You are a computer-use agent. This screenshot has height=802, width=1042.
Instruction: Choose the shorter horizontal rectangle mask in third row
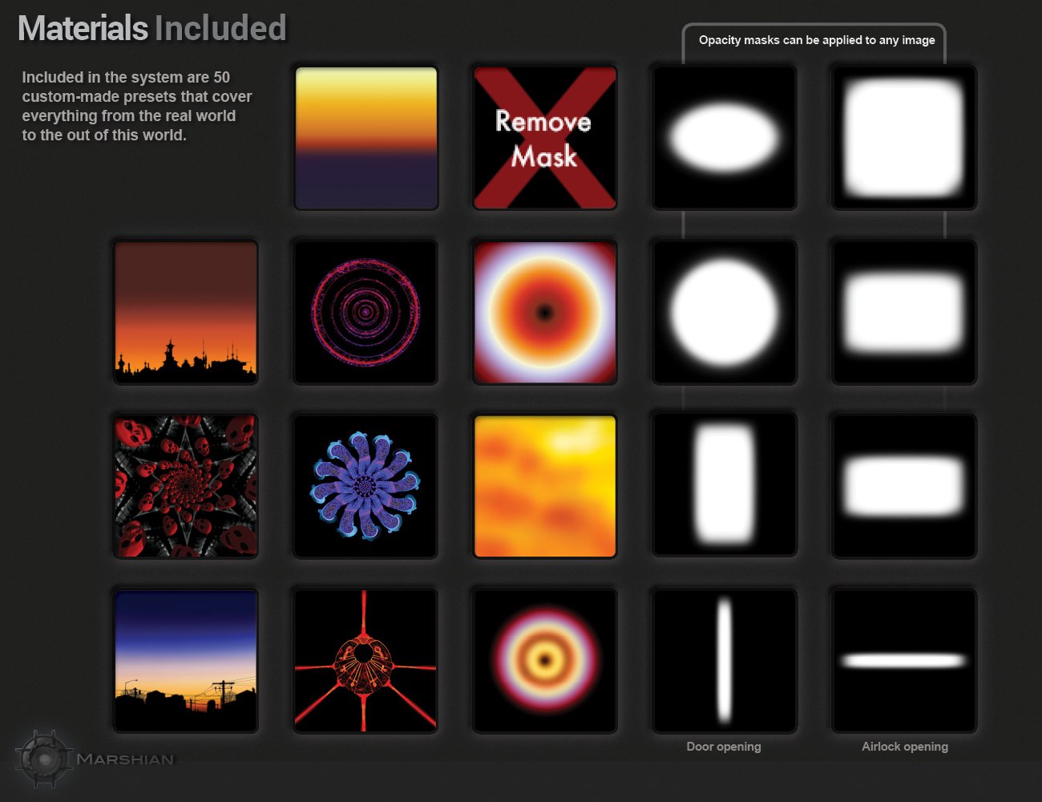coord(904,486)
